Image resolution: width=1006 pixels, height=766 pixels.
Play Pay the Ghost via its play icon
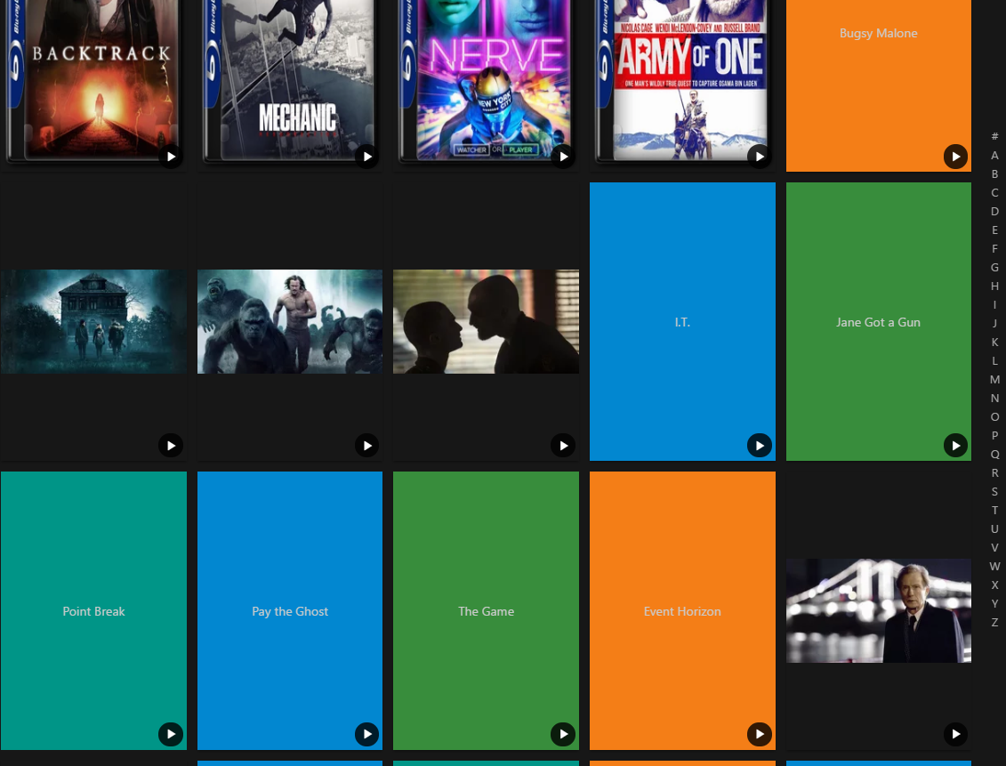[x=367, y=735]
